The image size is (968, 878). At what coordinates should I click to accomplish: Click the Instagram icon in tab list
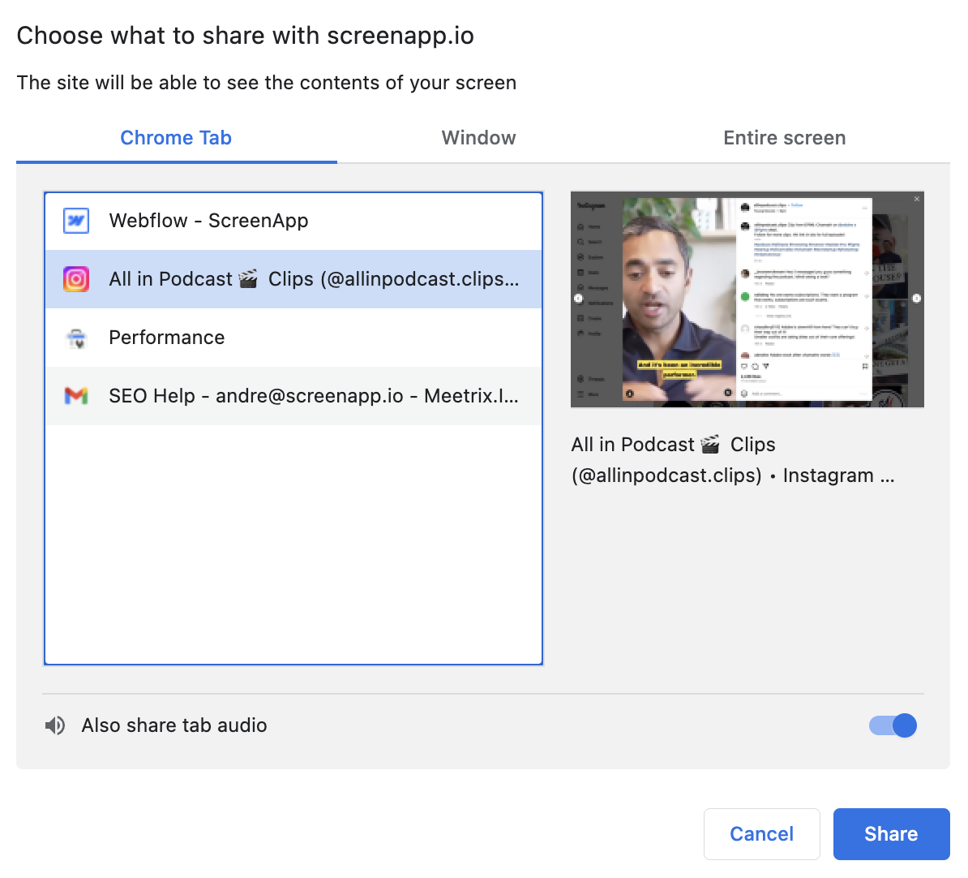(76, 279)
